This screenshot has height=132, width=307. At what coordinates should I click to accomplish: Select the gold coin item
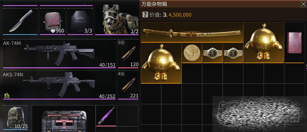coord(192,53)
